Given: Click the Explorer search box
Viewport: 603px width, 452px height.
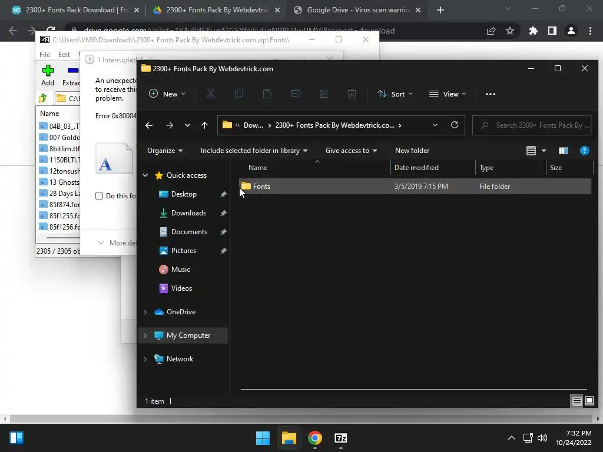Looking at the screenshot, I should pos(532,125).
